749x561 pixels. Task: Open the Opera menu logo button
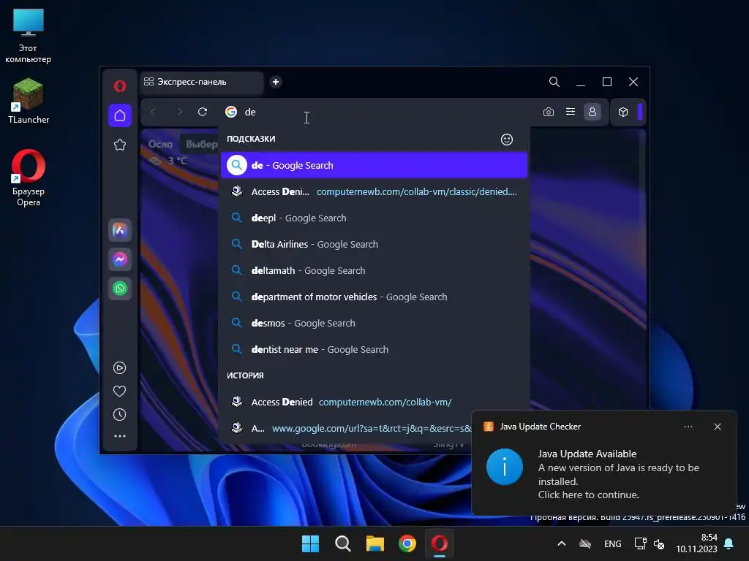click(x=120, y=86)
